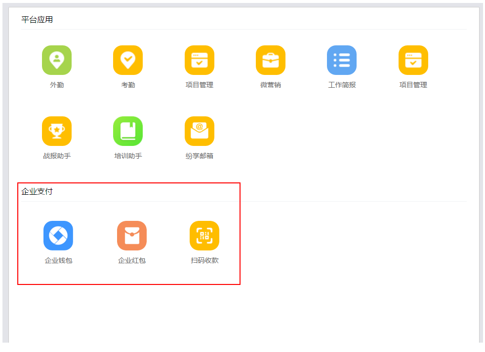
Task: Select the 扫码收款 text label
Action: 204,260
